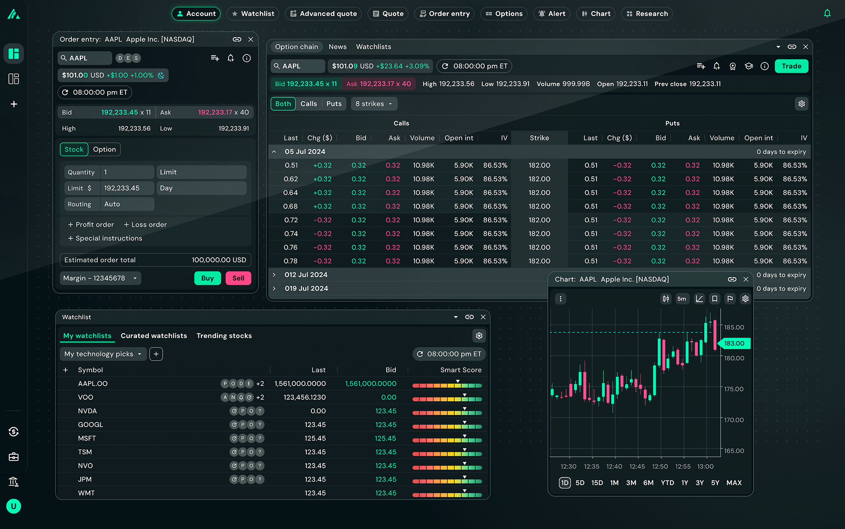Select Calls only in option chain filter
Viewport: 845px width, 529px height.
pyautogui.click(x=308, y=104)
